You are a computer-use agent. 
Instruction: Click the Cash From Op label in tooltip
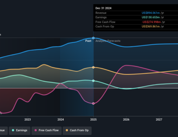105,26
